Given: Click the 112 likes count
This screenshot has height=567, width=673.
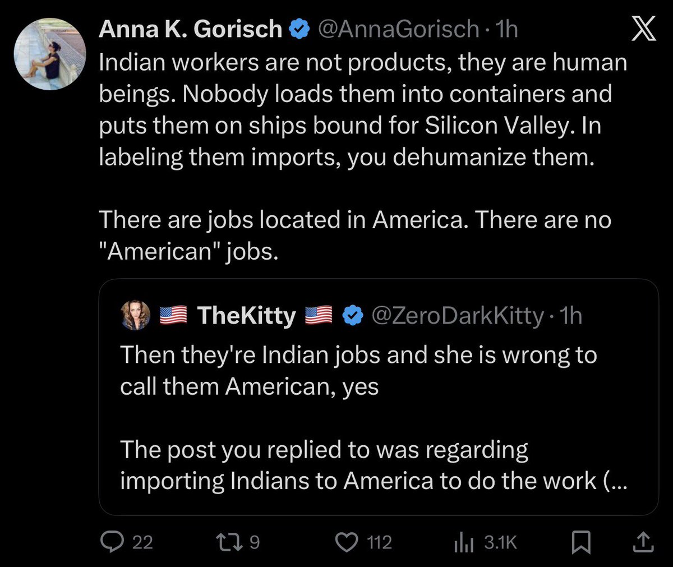Looking at the screenshot, I should [379, 542].
